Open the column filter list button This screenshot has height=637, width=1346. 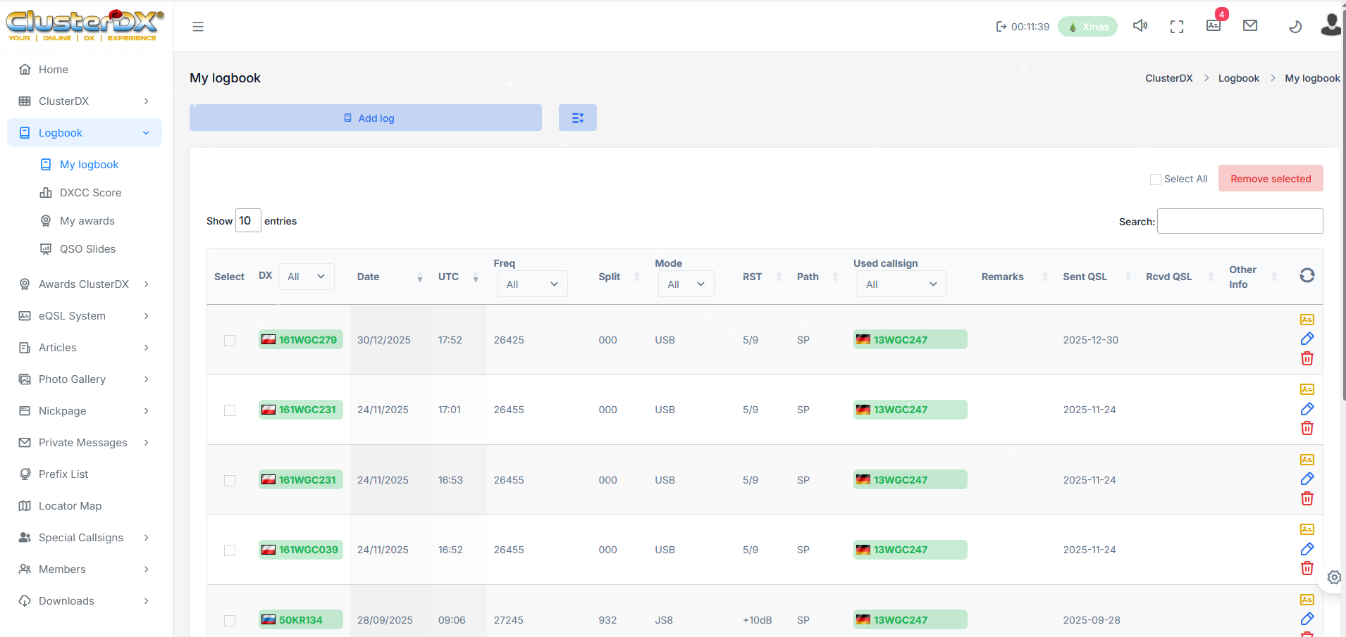577,118
